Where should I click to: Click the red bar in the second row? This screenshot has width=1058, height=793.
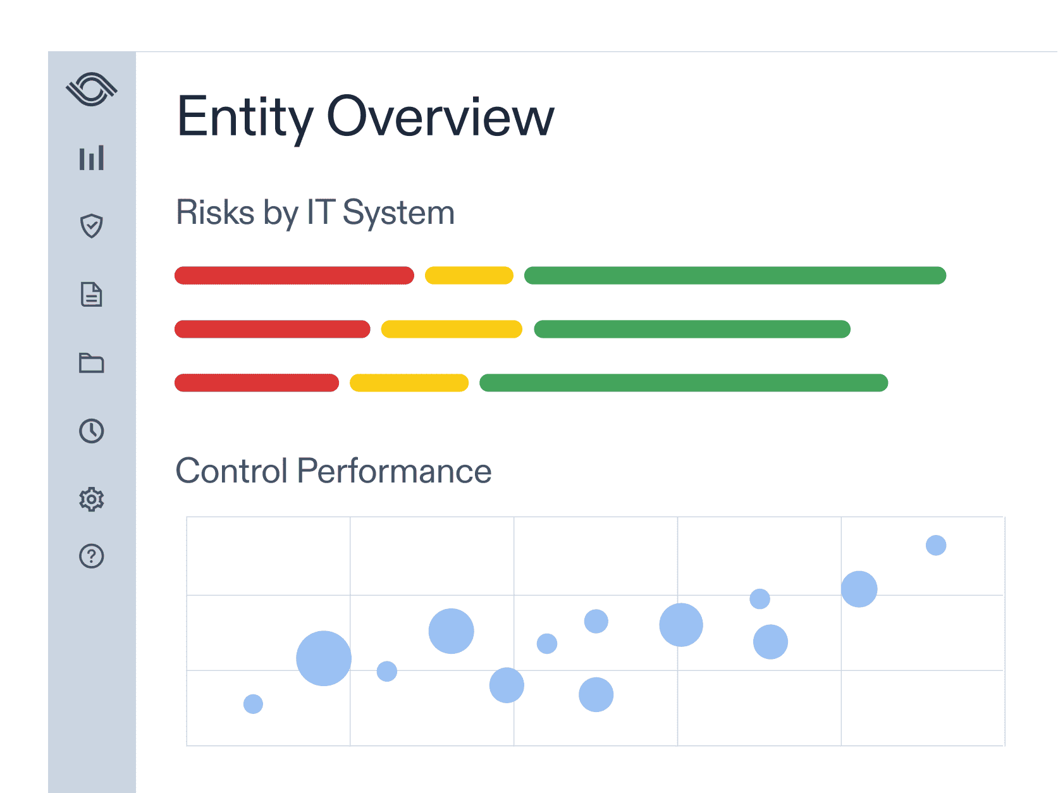point(272,329)
